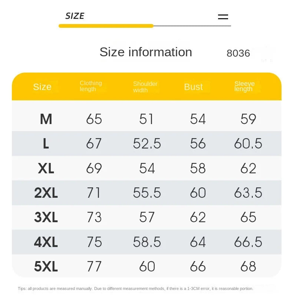Screen dimensions: 293x297
Task: Click the Sleeve length column header
Action: pyautogui.click(x=244, y=86)
